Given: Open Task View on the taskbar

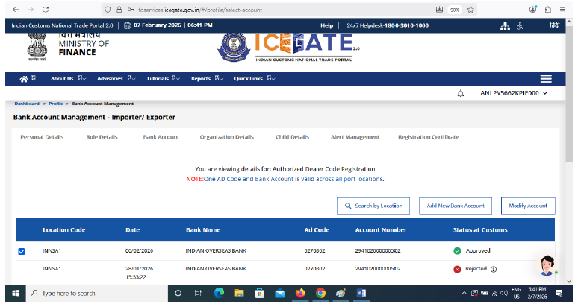Looking at the screenshot, I should 198,294.
